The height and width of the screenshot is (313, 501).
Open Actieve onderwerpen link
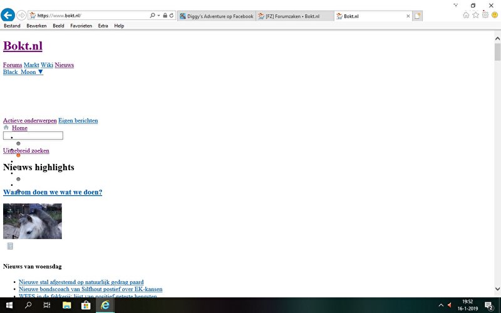[29, 120]
